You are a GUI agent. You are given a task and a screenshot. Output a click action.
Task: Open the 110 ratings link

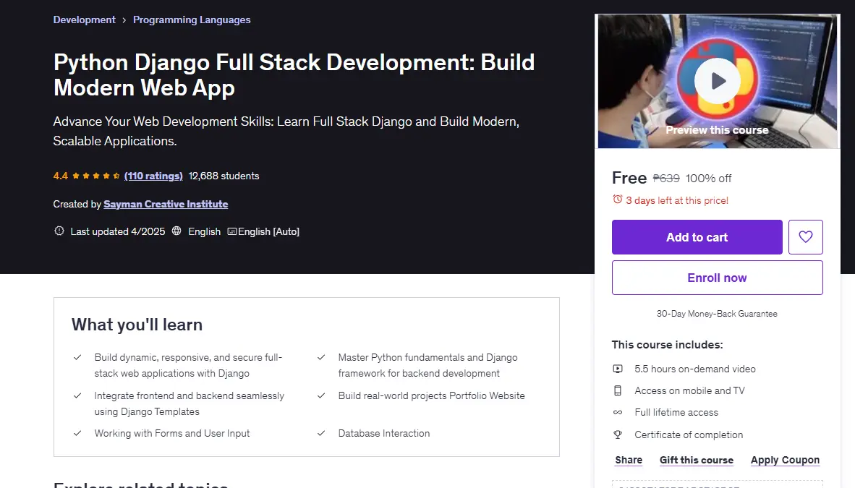[153, 176]
